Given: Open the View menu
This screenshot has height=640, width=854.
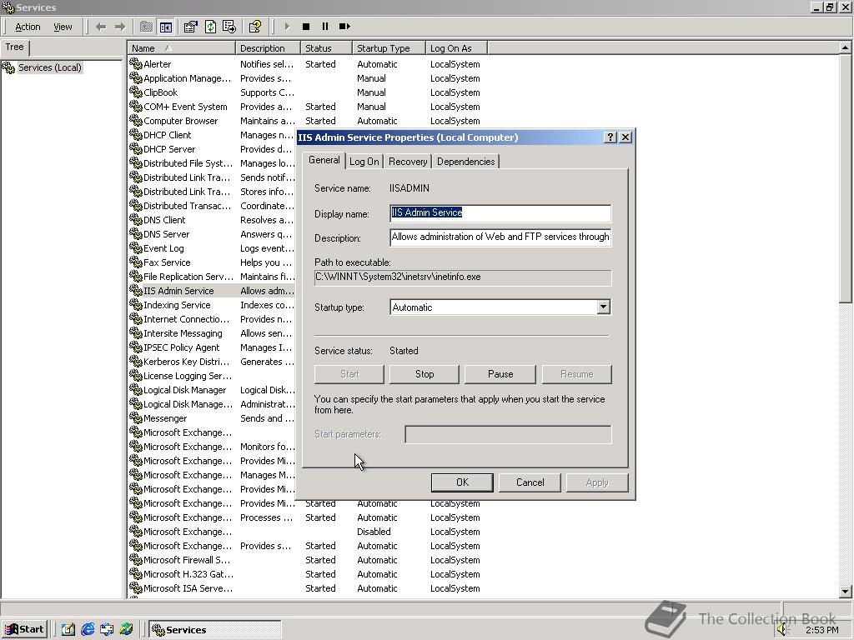Looking at the screenshot, I should (x=63, y=27).
